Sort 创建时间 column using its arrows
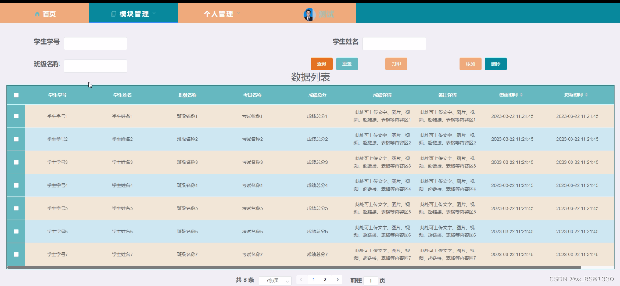Screen dimensions: 620x286 (522, 95)
